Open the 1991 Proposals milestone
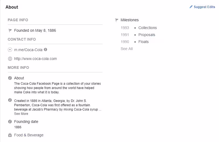Image resolution: width=219 pixels, height=142 pixels. [x=147, y=35]
